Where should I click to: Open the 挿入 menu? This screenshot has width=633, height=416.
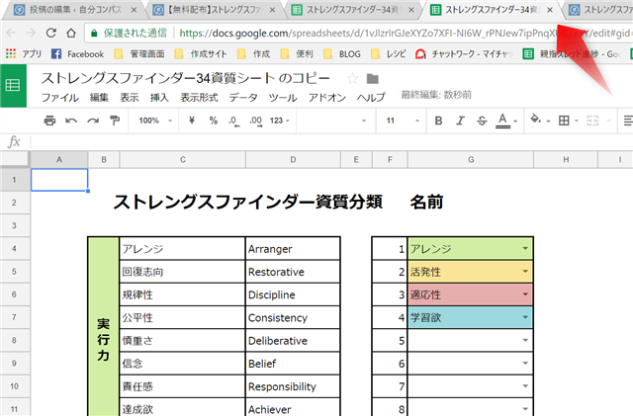pyautogui.click(x=159, y=98)
